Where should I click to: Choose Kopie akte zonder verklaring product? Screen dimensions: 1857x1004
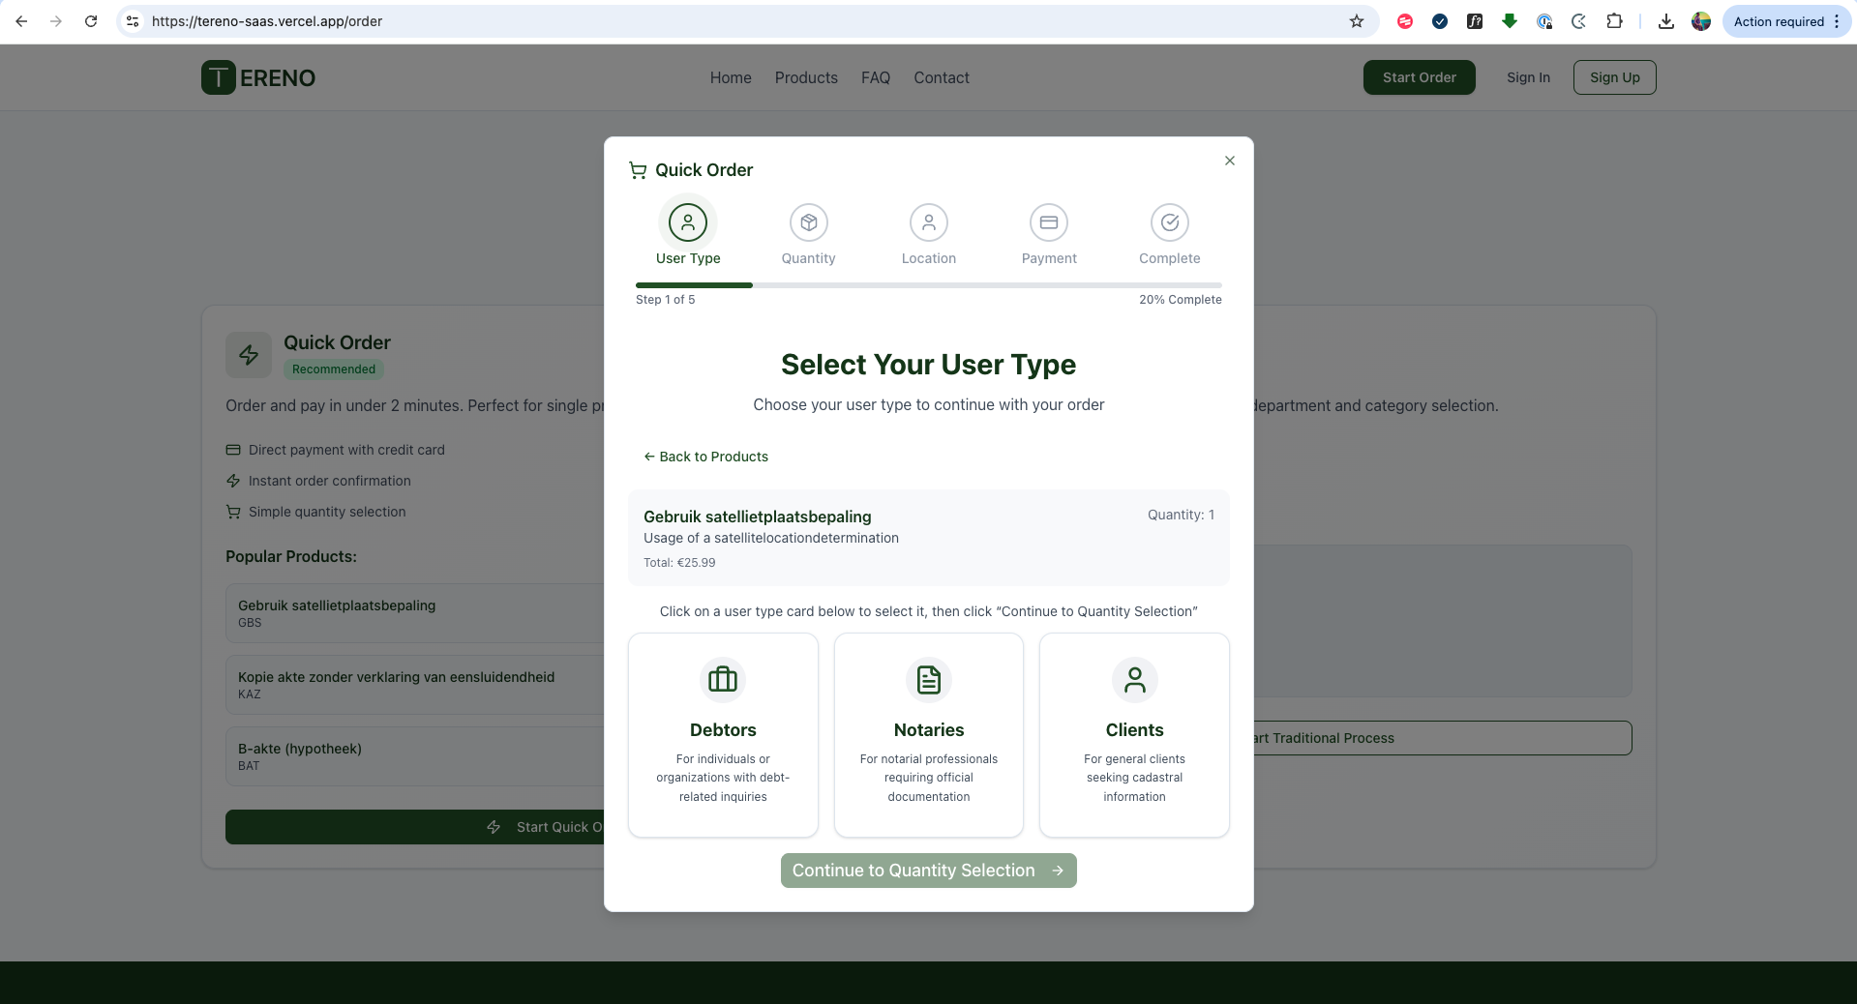(415, 685)
